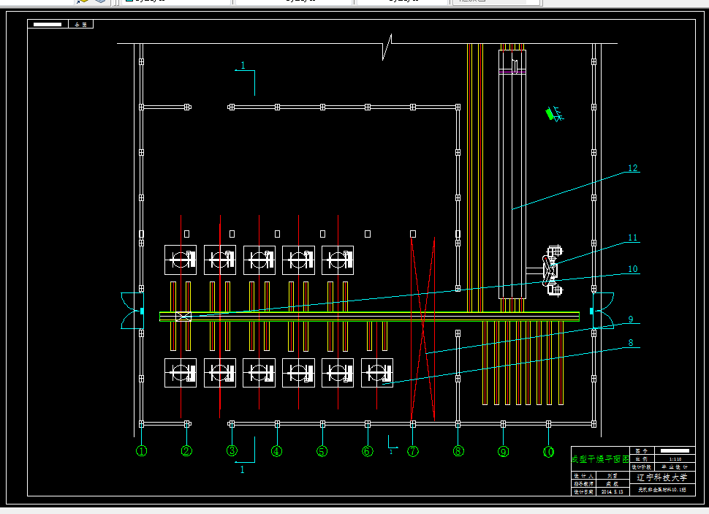The image size is (709, 514).
Task: Pick the section mark 1 at top
Action: 243,66
